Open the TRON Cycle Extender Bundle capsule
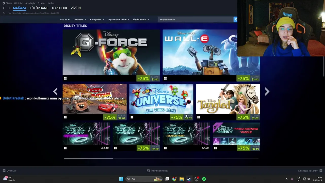The width and height of the screenshot is (325, 183). coord(236,134)
